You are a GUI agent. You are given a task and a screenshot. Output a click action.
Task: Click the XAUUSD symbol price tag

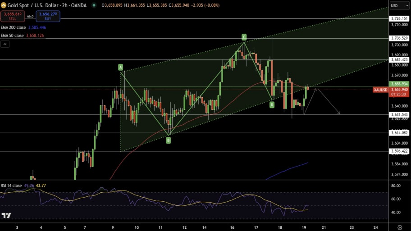point(381,90)
